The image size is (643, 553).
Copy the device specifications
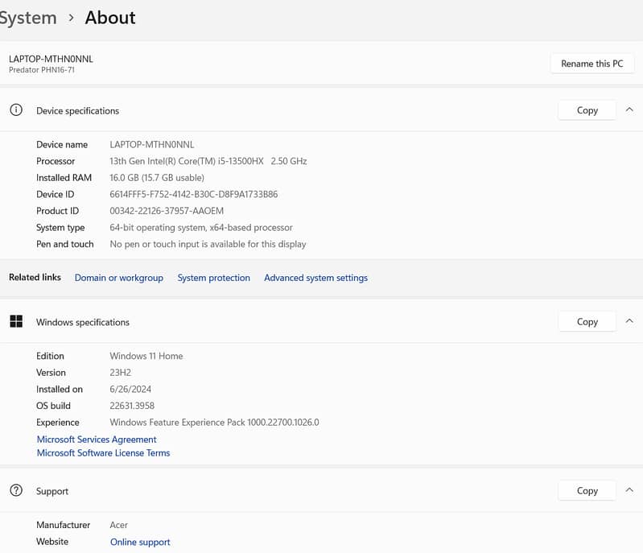pyautogui.click(x=587, y=110)
